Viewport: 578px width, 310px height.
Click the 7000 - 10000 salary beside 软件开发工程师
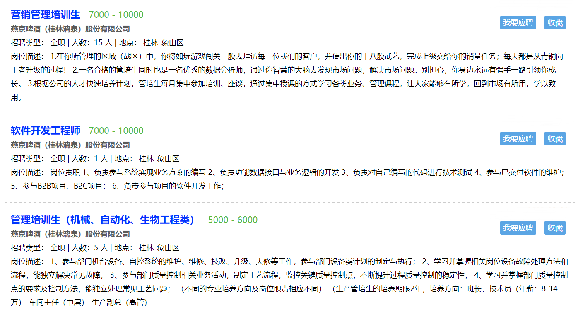[116, 131]
